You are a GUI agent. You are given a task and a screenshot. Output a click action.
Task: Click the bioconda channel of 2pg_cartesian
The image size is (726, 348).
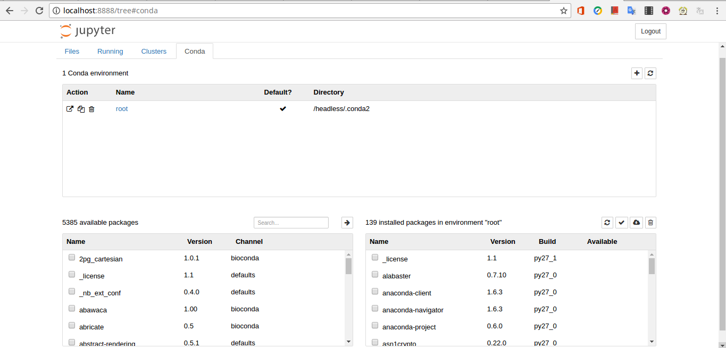(x=245, y=258)
